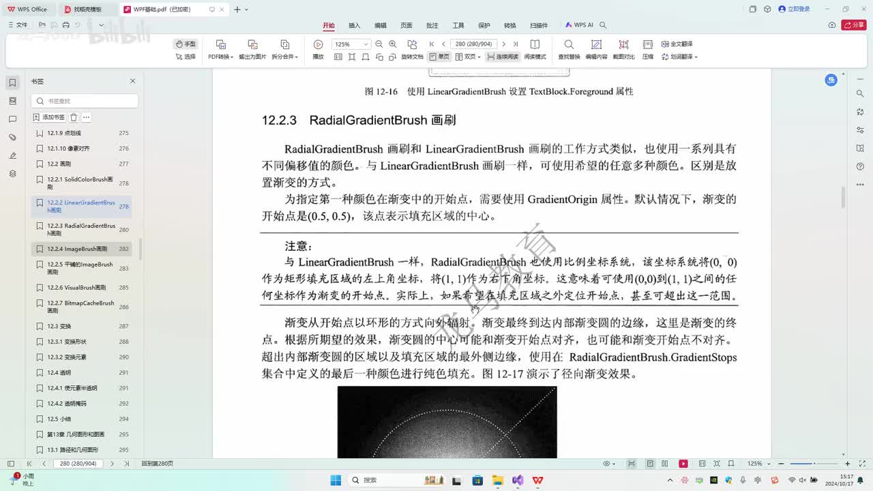Click 添加书签 add bookmark button
The width and height of the screenshot is (873, 491).
(49, 117)
